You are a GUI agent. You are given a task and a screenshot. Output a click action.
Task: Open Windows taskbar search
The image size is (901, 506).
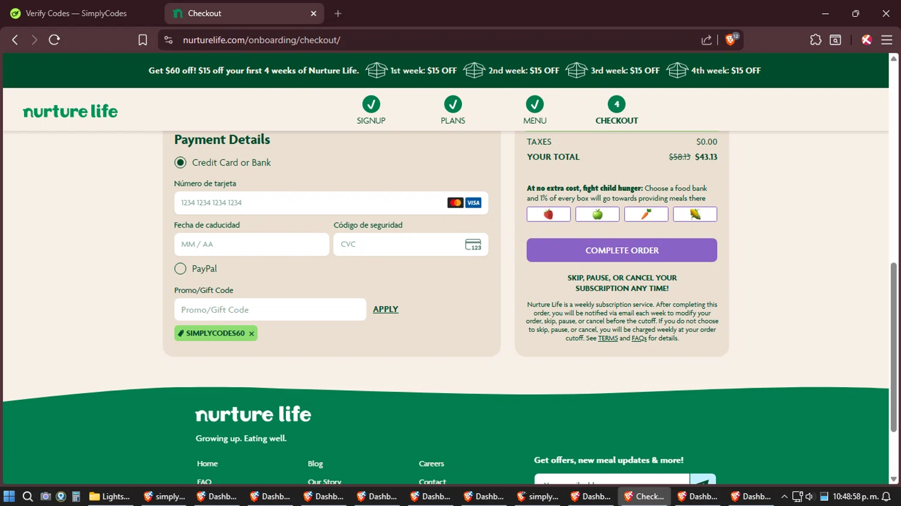coord(28,496)
